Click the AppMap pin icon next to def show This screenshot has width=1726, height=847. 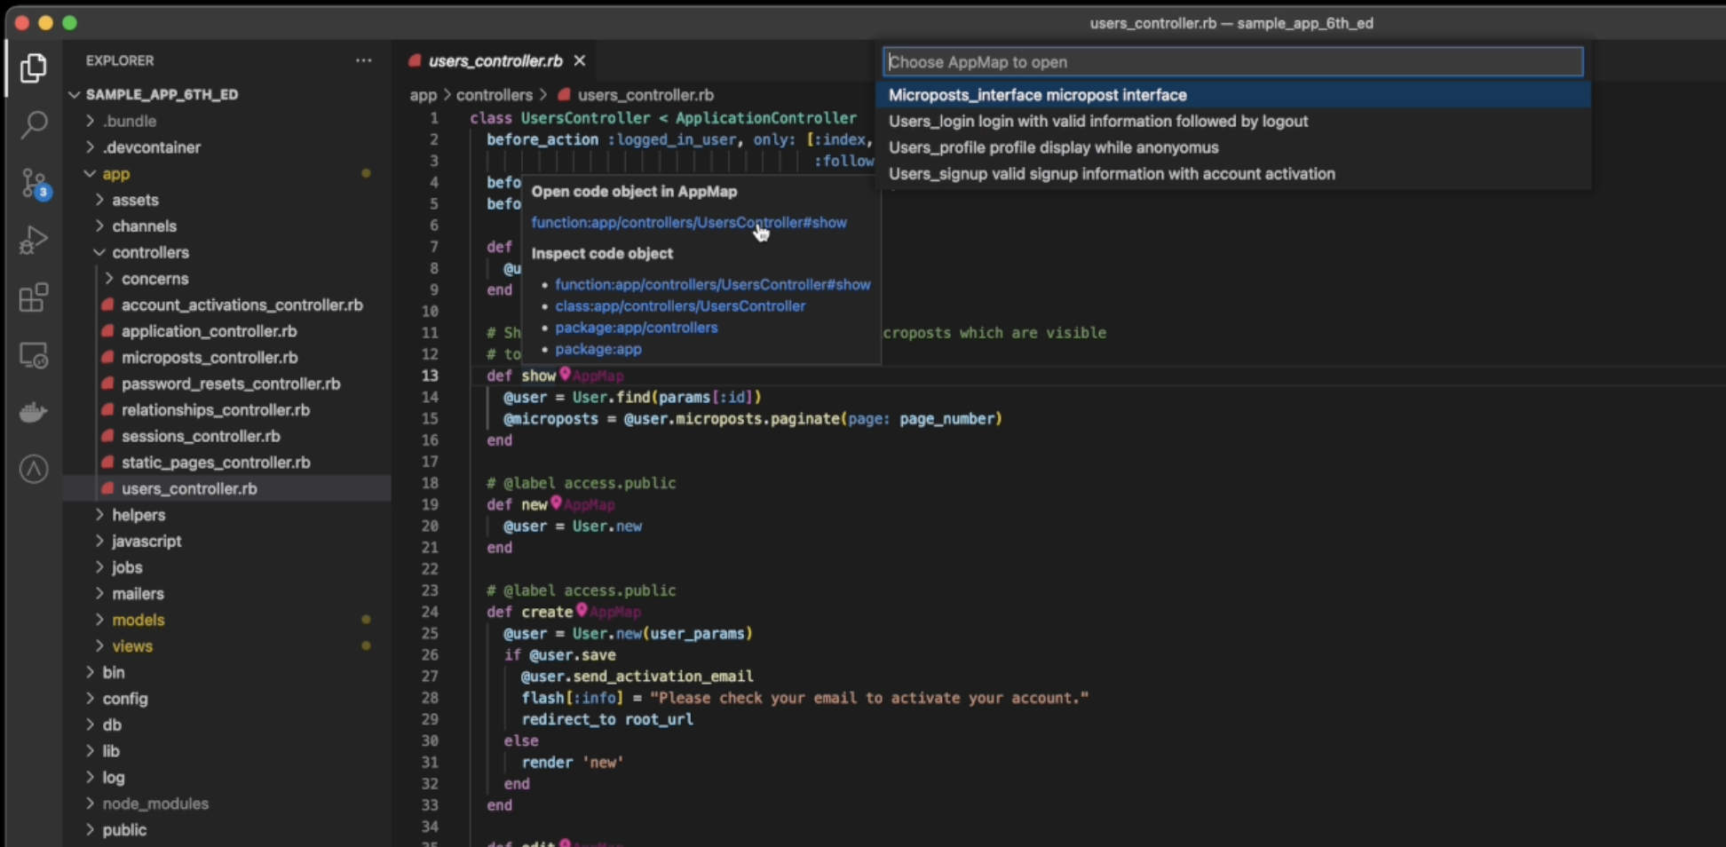565,375
